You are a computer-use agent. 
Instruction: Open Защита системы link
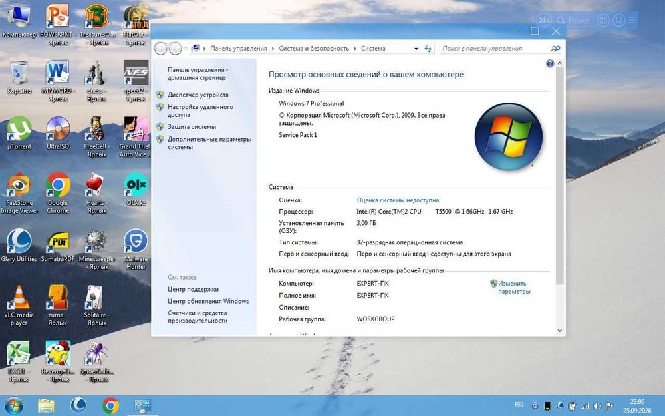192,127
